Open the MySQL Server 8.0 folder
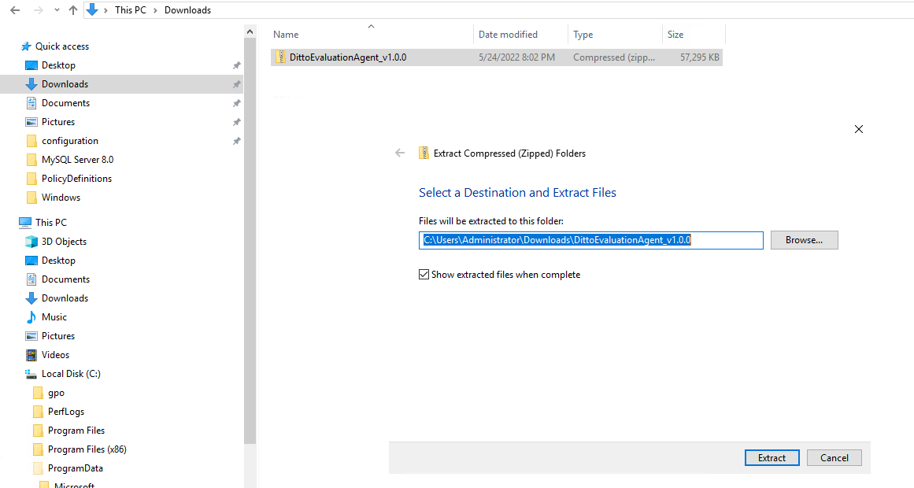Viewport: 914px width, 488px height. coord(77,159)
